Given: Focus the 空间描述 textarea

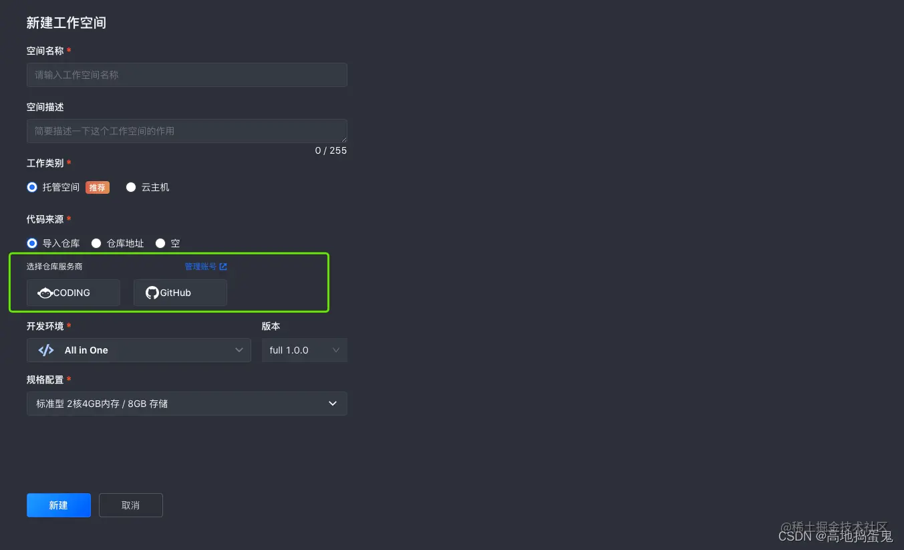Looking at the screenshot, I should tap(187, 131).
